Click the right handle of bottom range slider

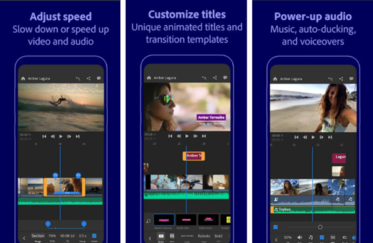(84, 224)
